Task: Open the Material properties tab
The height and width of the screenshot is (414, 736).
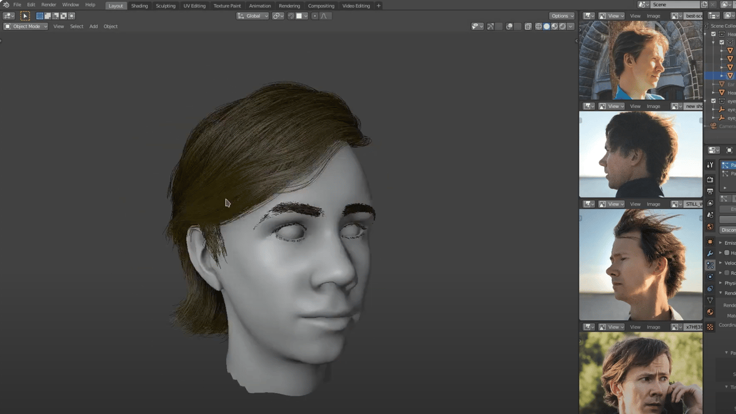Action: click(x=710, y=312)
